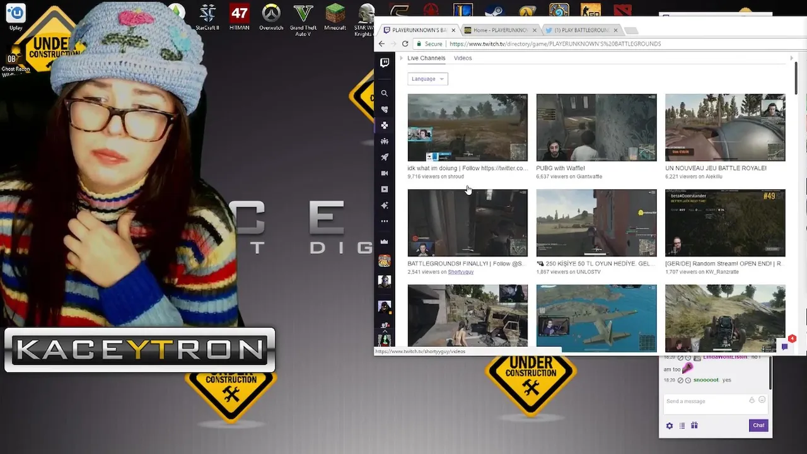Select the PLAYERUNKNOWN'S browser tab
The height and width of the screenshot is (454, 807).
tap(419, 30)
